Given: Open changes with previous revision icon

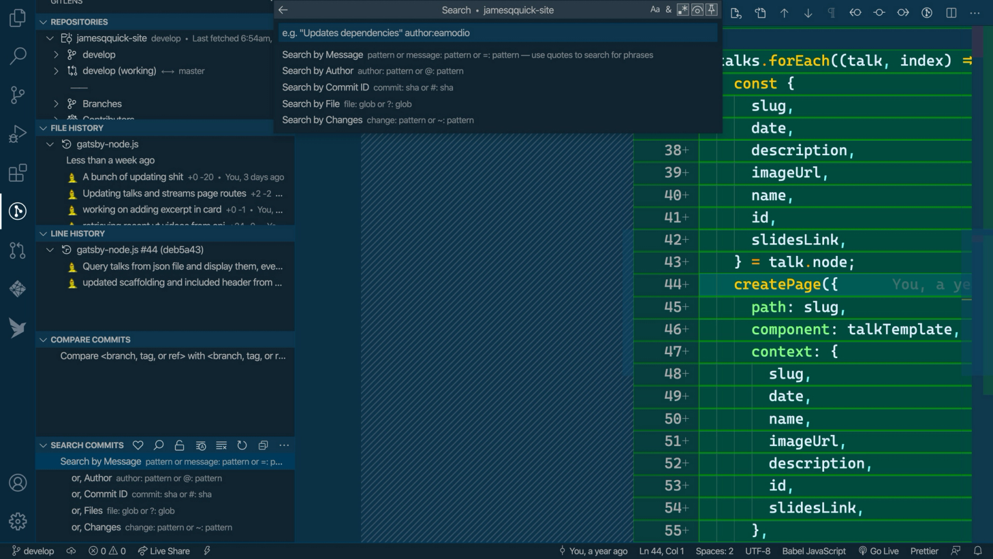Looking at the screenshot, I should 855,12.
